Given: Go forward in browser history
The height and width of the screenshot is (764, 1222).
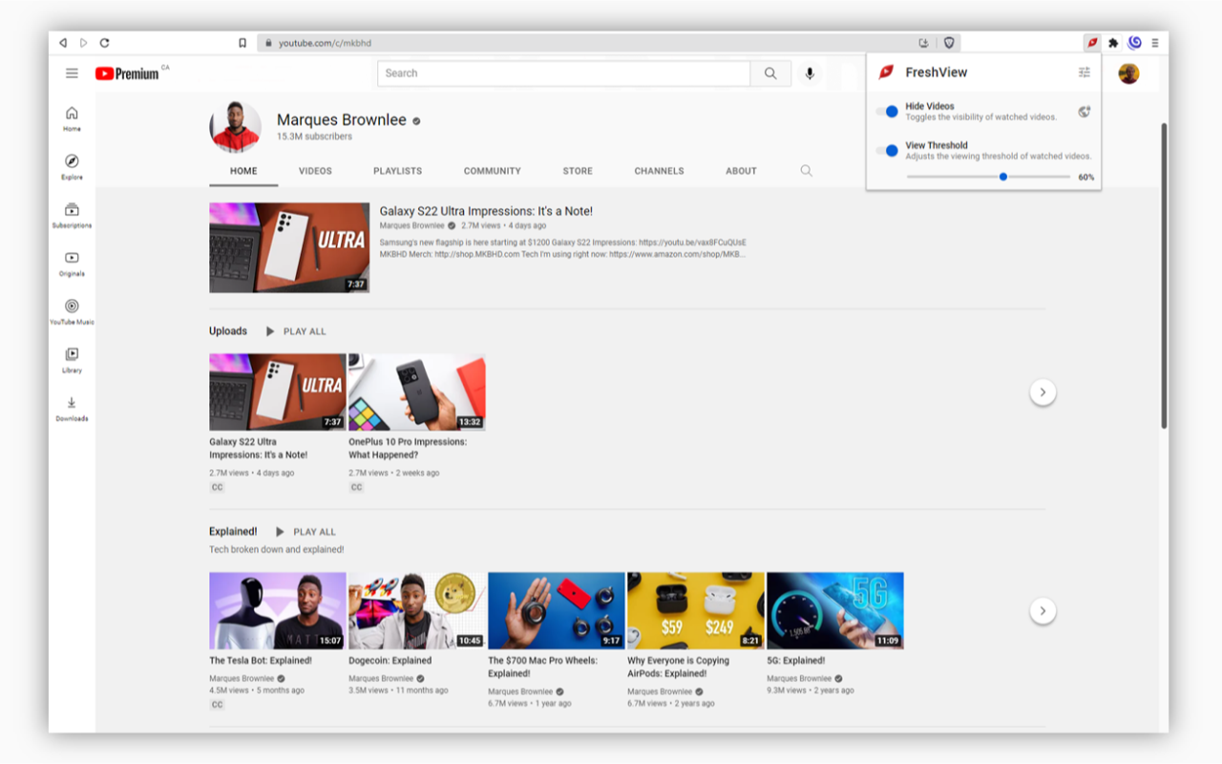Looking at the screenshot, I should point(83,43).
